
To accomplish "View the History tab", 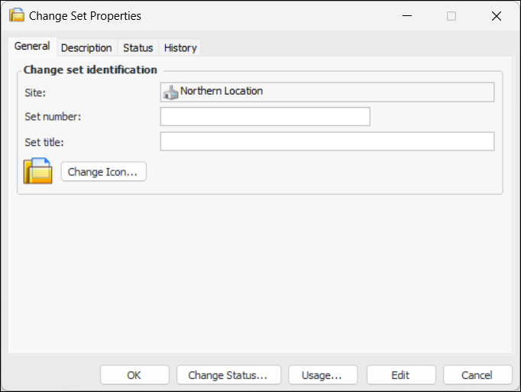I will [x=180, y=47].
